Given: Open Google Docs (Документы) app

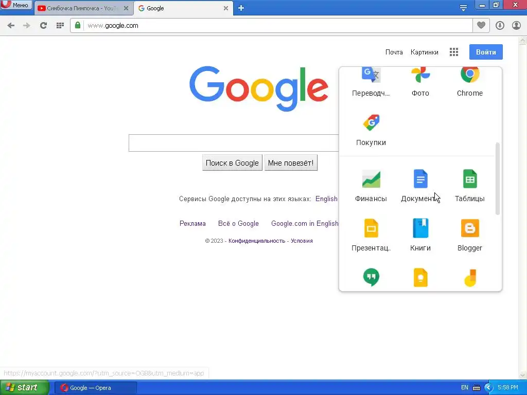Looking at the screenshot, I should point(420,178).
